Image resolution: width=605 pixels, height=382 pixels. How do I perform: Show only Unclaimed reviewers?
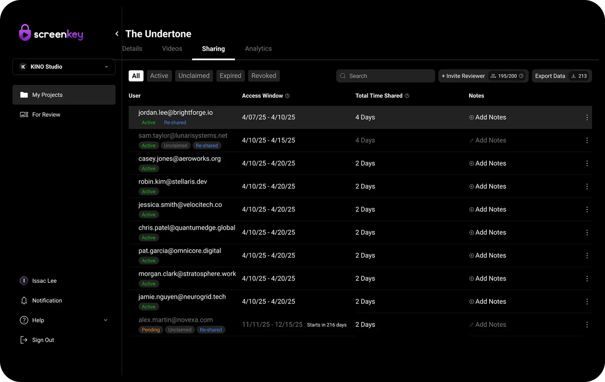coord(194,76)
